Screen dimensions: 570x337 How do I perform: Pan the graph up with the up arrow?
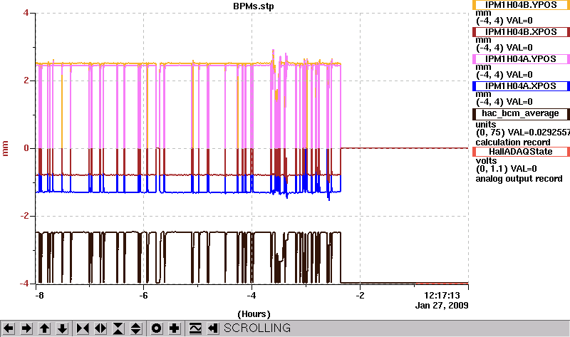[x=44, y=328]
